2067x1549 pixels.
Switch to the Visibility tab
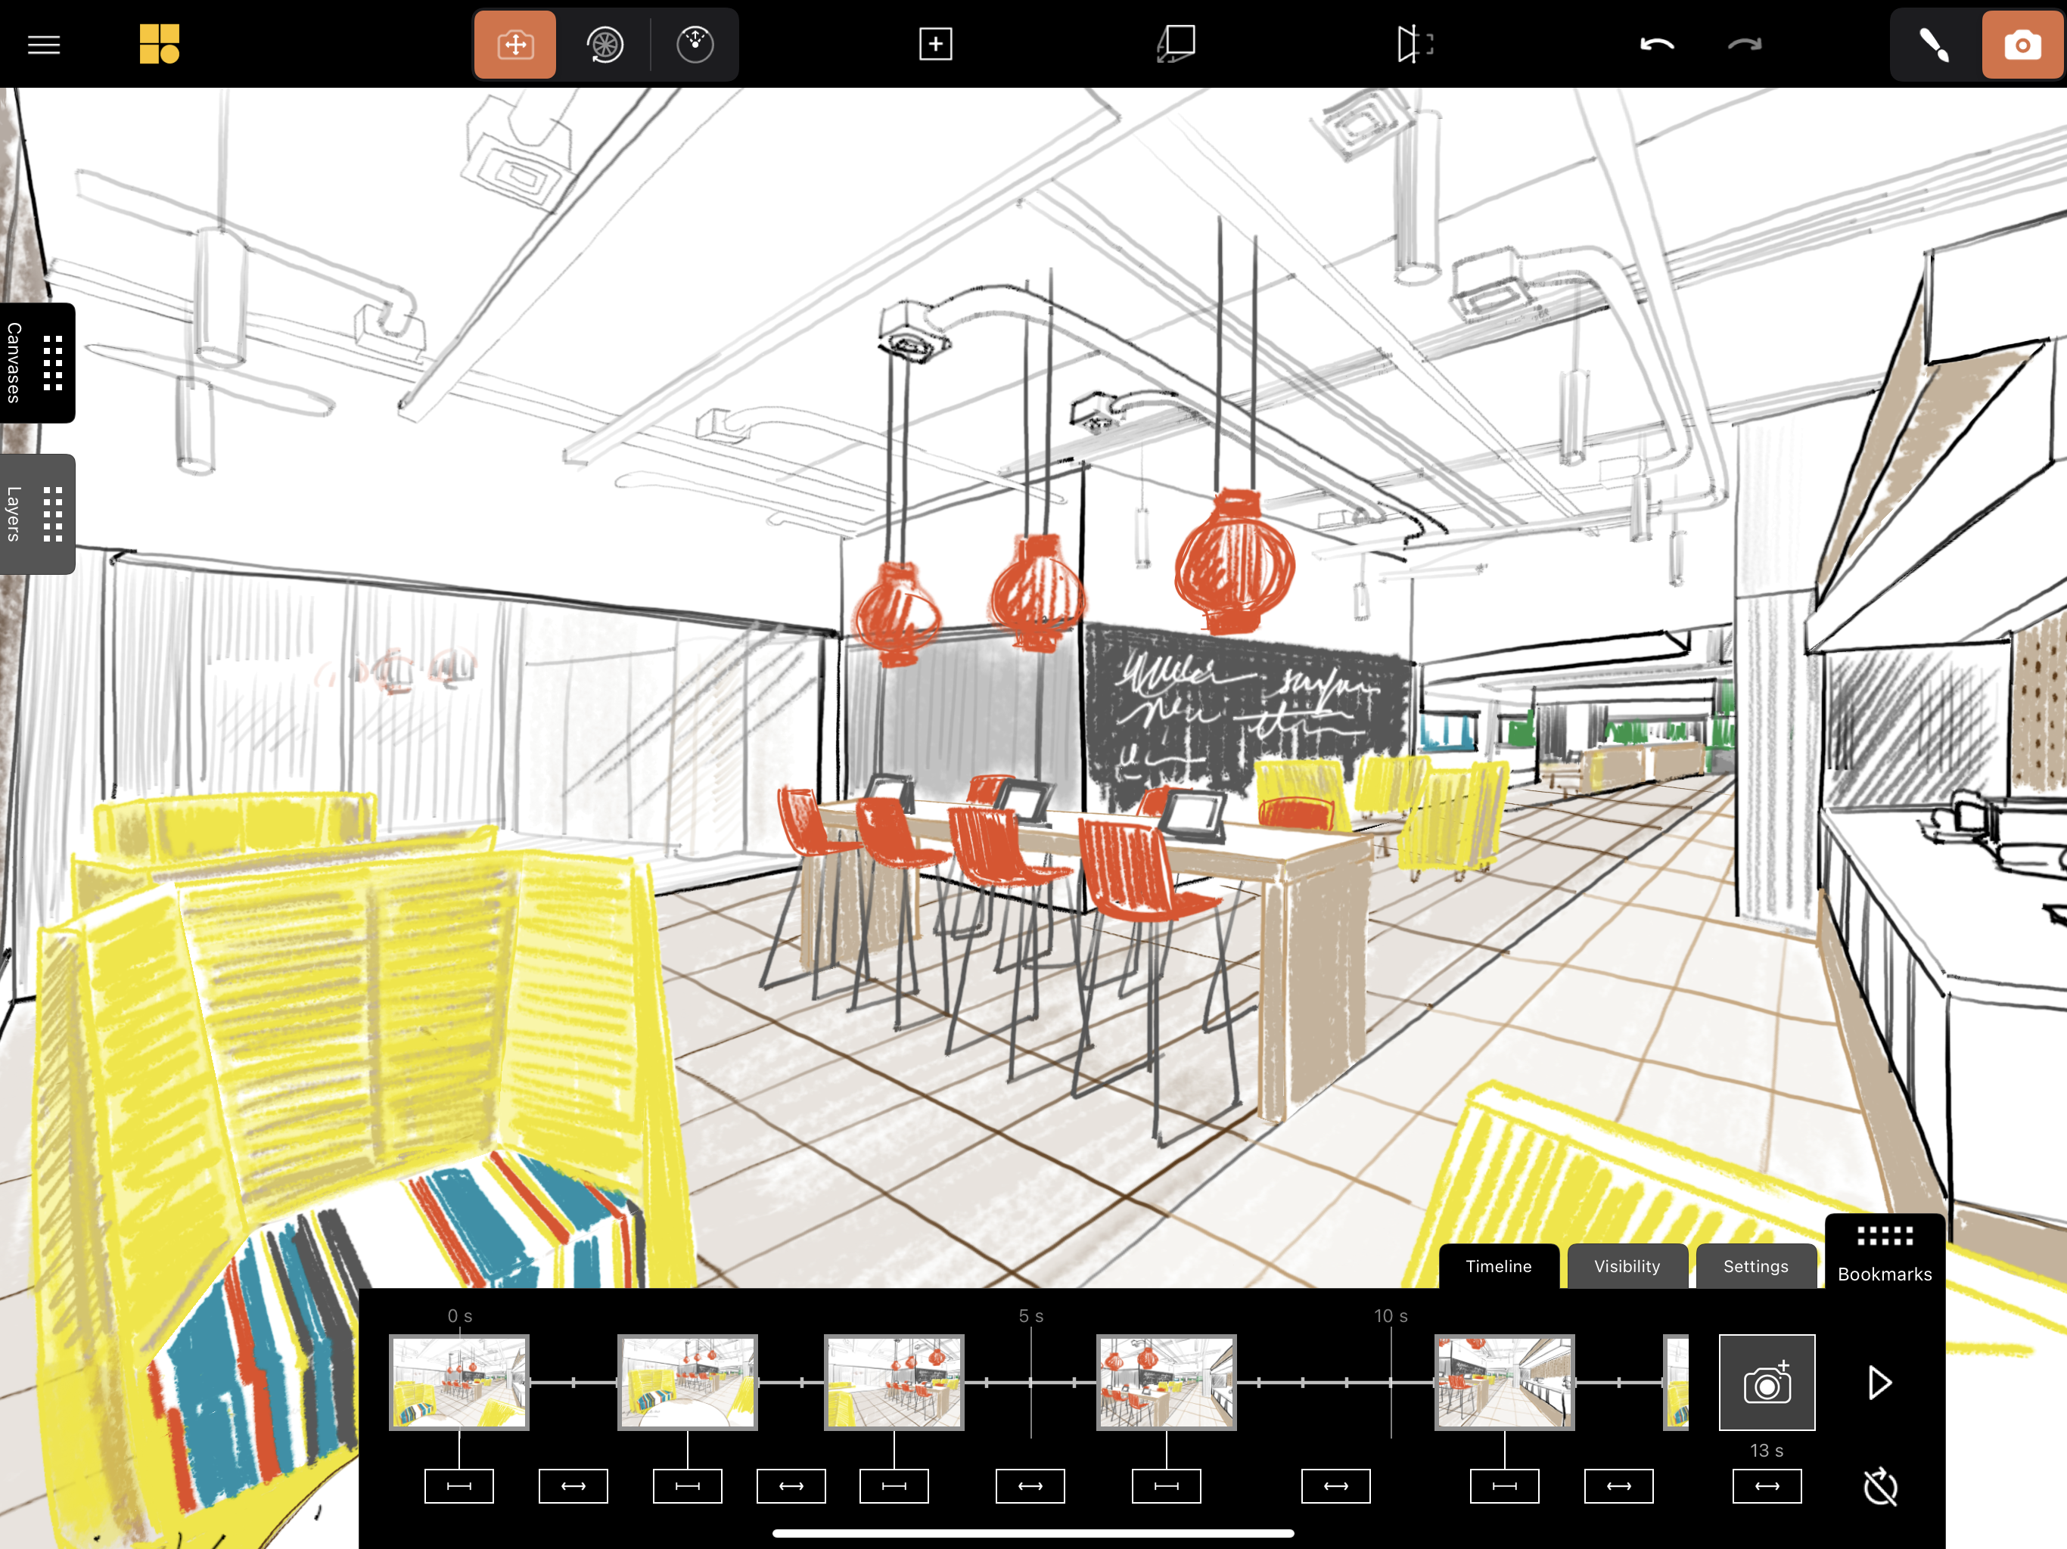pyautogui.click(x=1627, y=1267)
